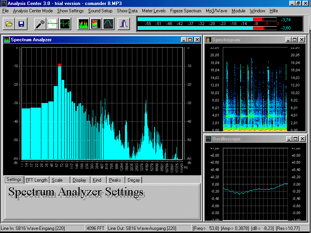Open an audio file
The height and width of the screenshot is (233, 311).
10,24
